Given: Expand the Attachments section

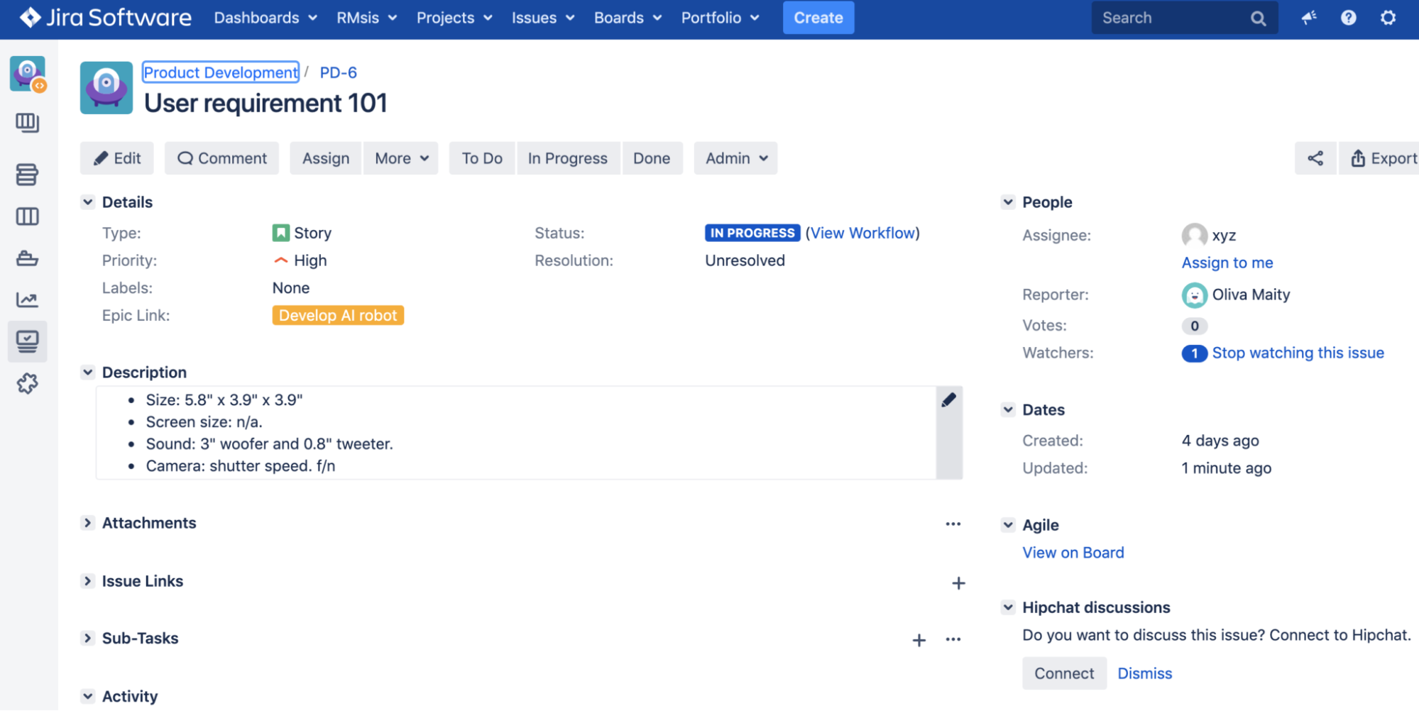Looking at the screenshot, I should click(x=88, y=523).
